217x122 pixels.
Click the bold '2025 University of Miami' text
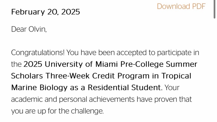tap(71, 64)
